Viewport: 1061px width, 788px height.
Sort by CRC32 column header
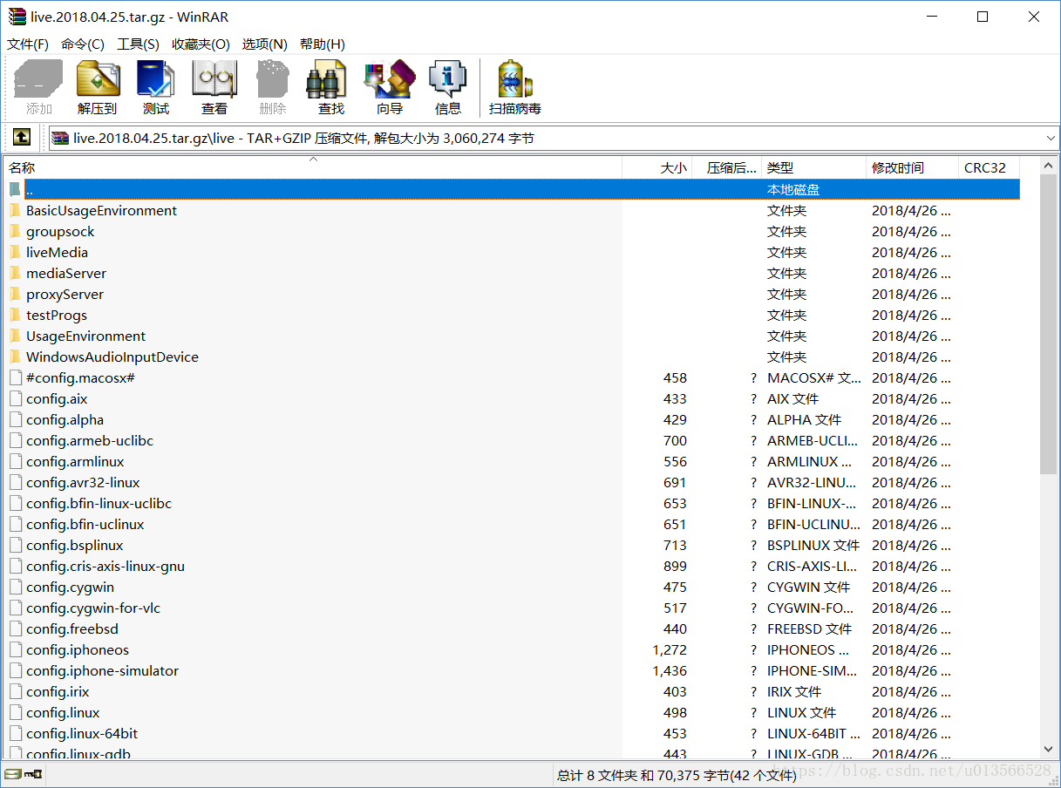point(989,168)
